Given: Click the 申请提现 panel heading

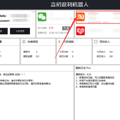Looking at the screenshot, I should click(33, 42).
